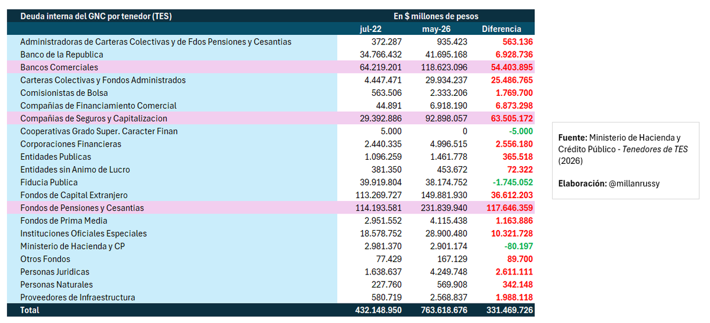Click the green difference value -5.000
Viewport: 710px width, 323px height.
pyautogui.click(x=520, y=131)
